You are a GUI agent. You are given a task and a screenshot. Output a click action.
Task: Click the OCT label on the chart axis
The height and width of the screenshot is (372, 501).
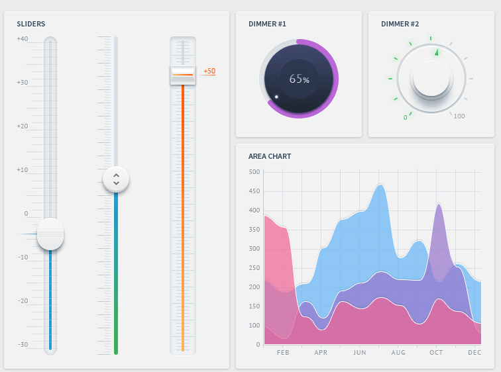[436, 353]
